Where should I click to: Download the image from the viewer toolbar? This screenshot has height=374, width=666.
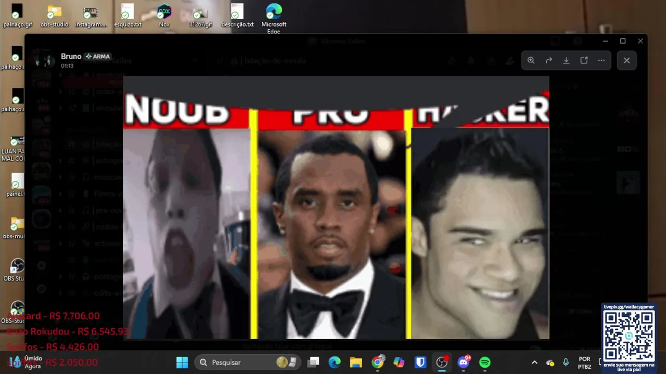coord(566,60)
